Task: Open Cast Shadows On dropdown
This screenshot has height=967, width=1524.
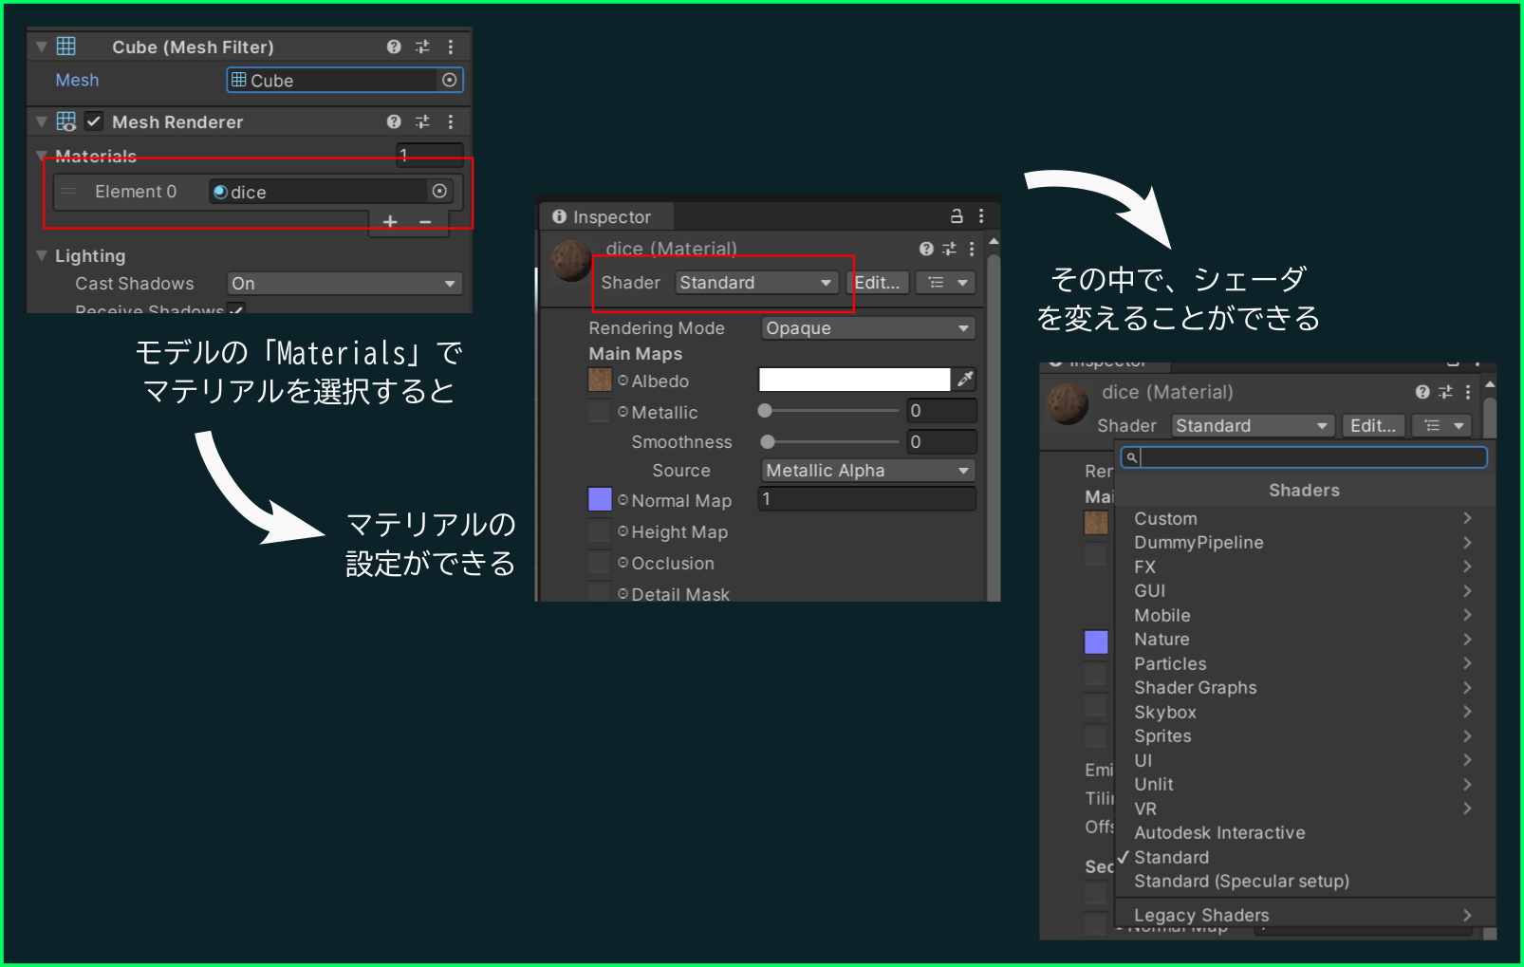Action: click(344, 284)
